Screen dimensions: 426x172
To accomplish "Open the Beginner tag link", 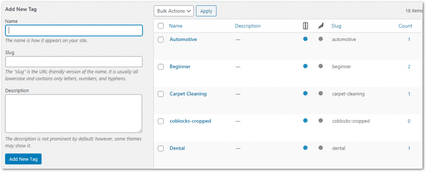I will [180, 66].
